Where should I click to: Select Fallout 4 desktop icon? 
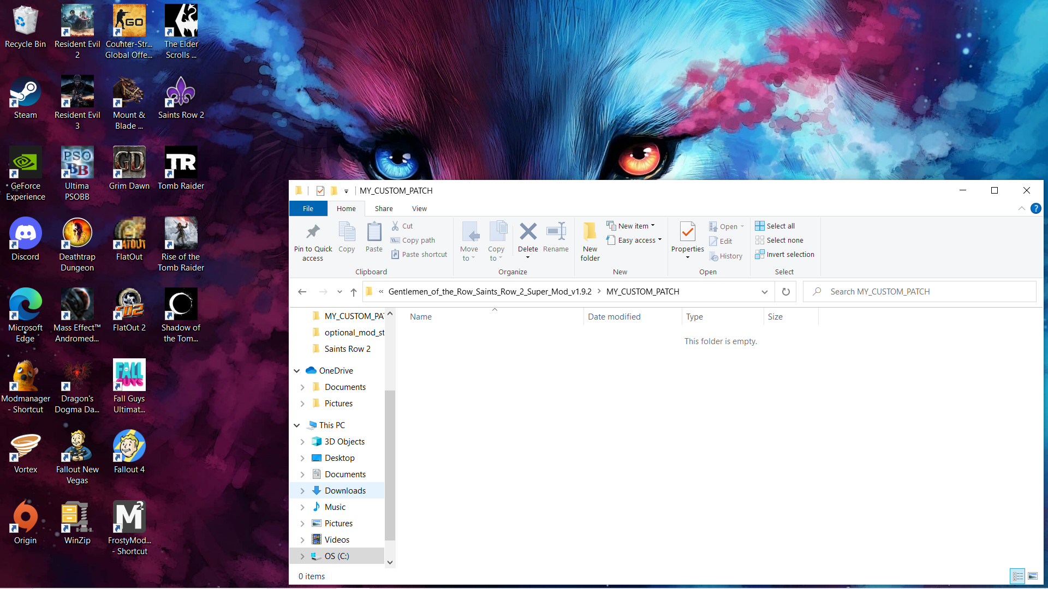(x=129, y=453)
